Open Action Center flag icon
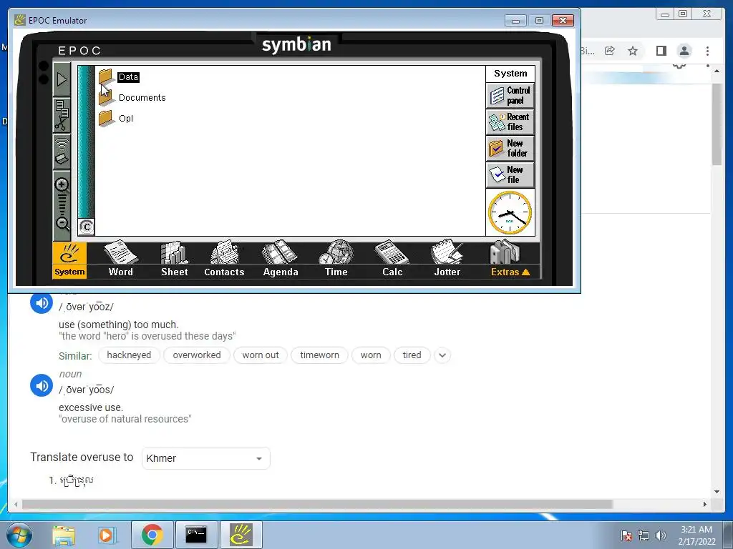Image resolution: width=733 pixels, height=549 pixels. [626, 535]
